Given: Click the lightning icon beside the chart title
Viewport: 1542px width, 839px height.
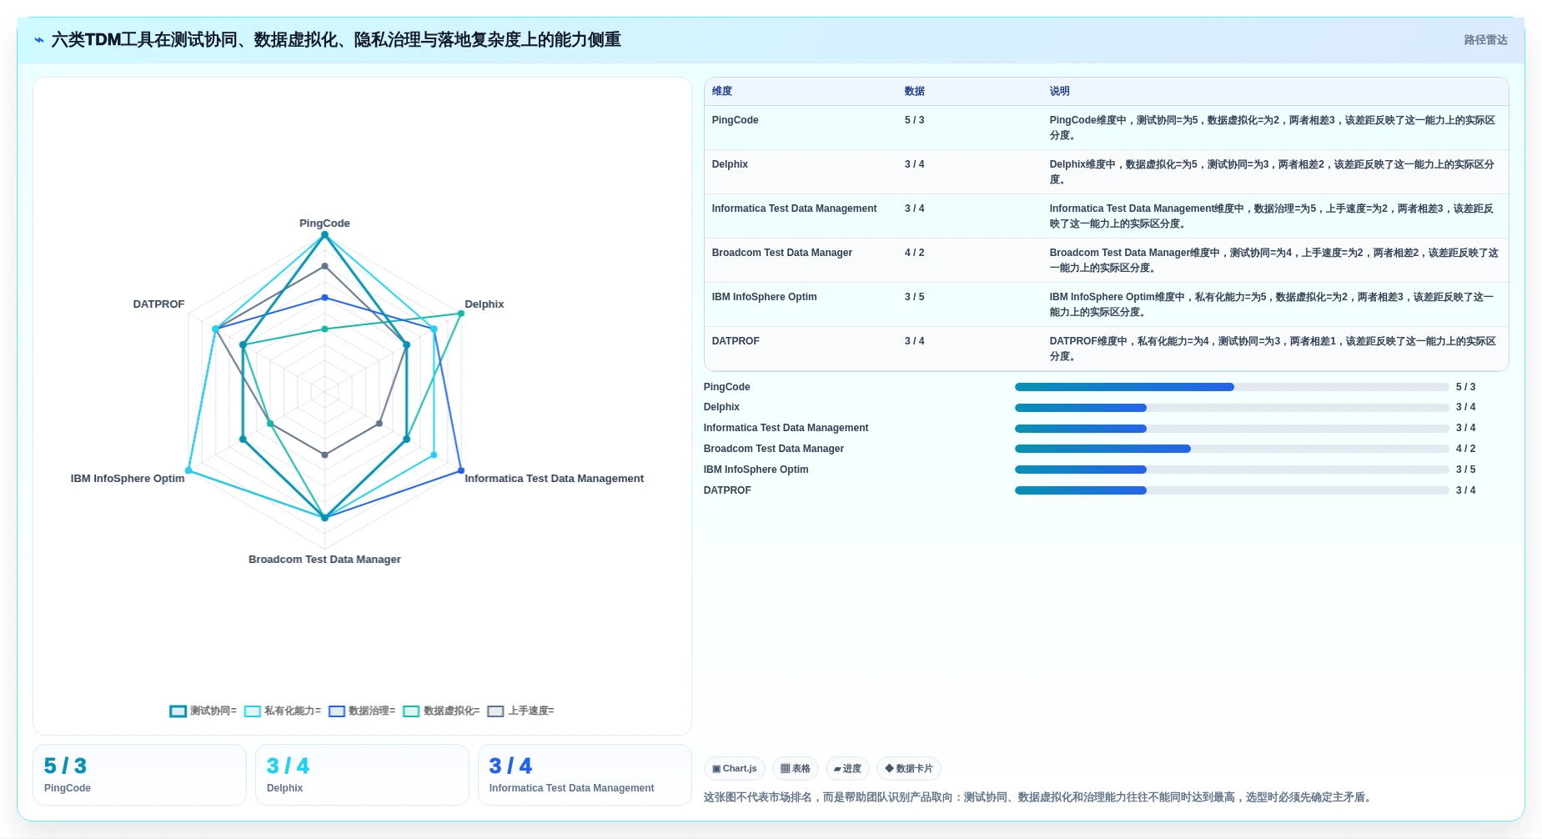Looking at the screenshot, I should (x=39, y=40).
